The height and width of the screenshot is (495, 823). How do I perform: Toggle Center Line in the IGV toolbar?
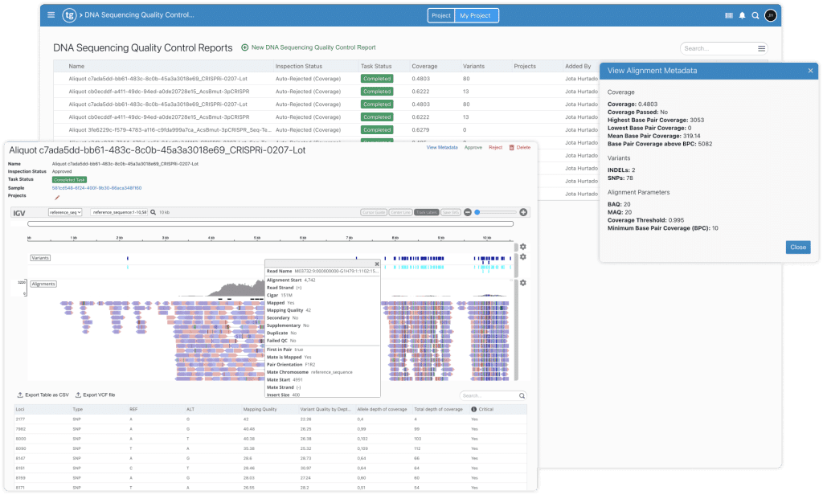pos(401,212)
